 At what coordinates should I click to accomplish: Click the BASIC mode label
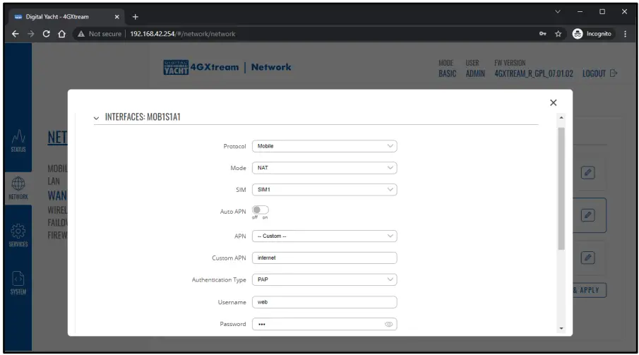(447, 73)
